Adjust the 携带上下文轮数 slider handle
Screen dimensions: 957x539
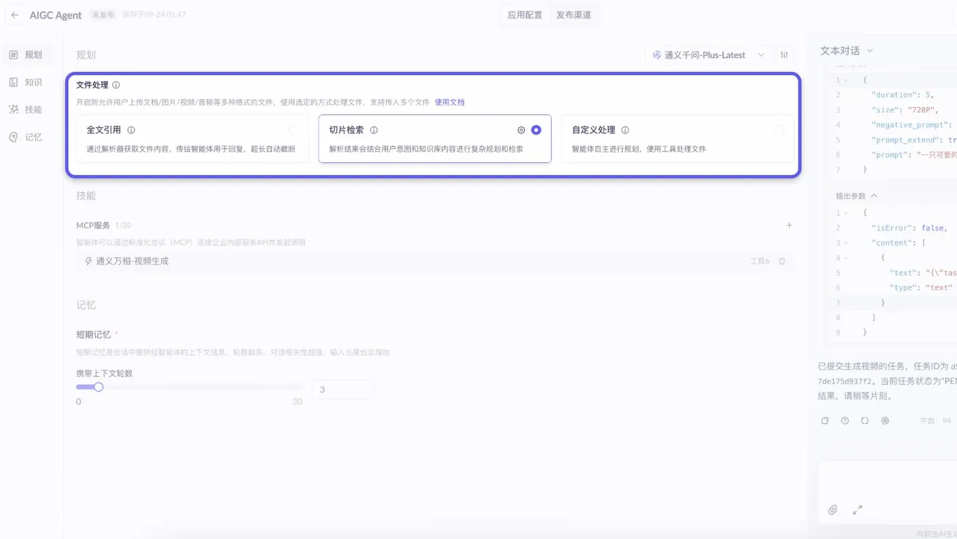98,387
